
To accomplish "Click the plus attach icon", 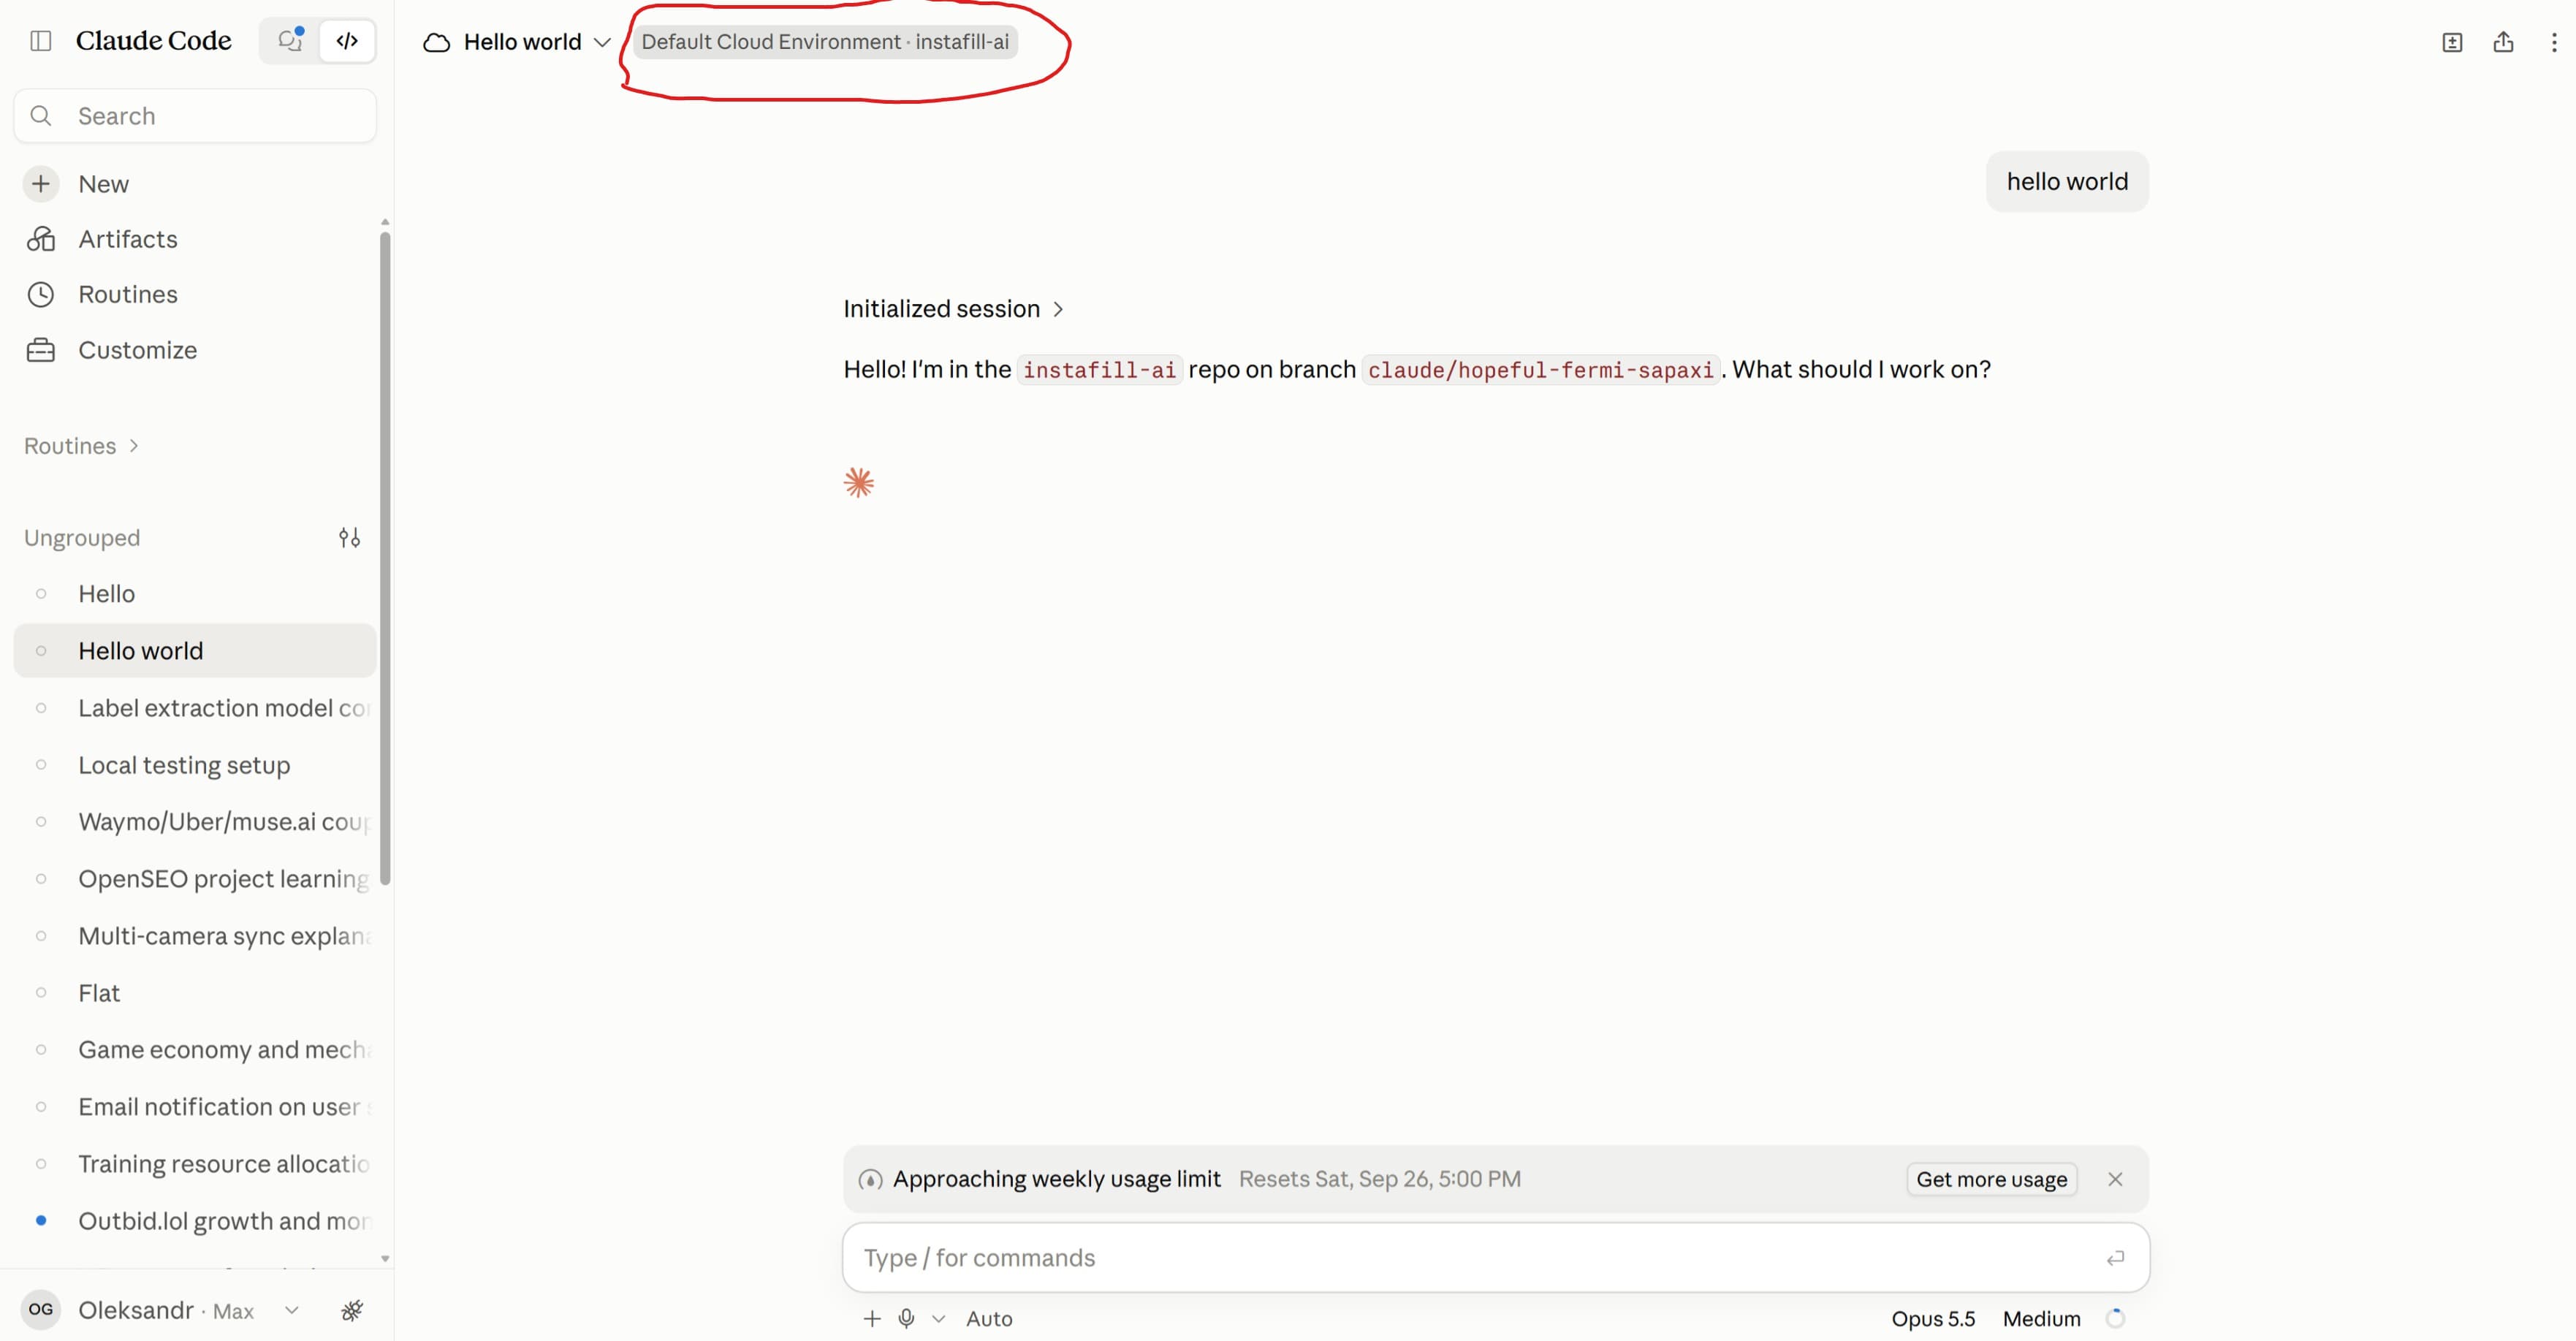I will (872, 1319).
